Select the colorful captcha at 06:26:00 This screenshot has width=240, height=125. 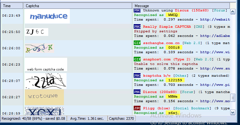coord(39,48)
